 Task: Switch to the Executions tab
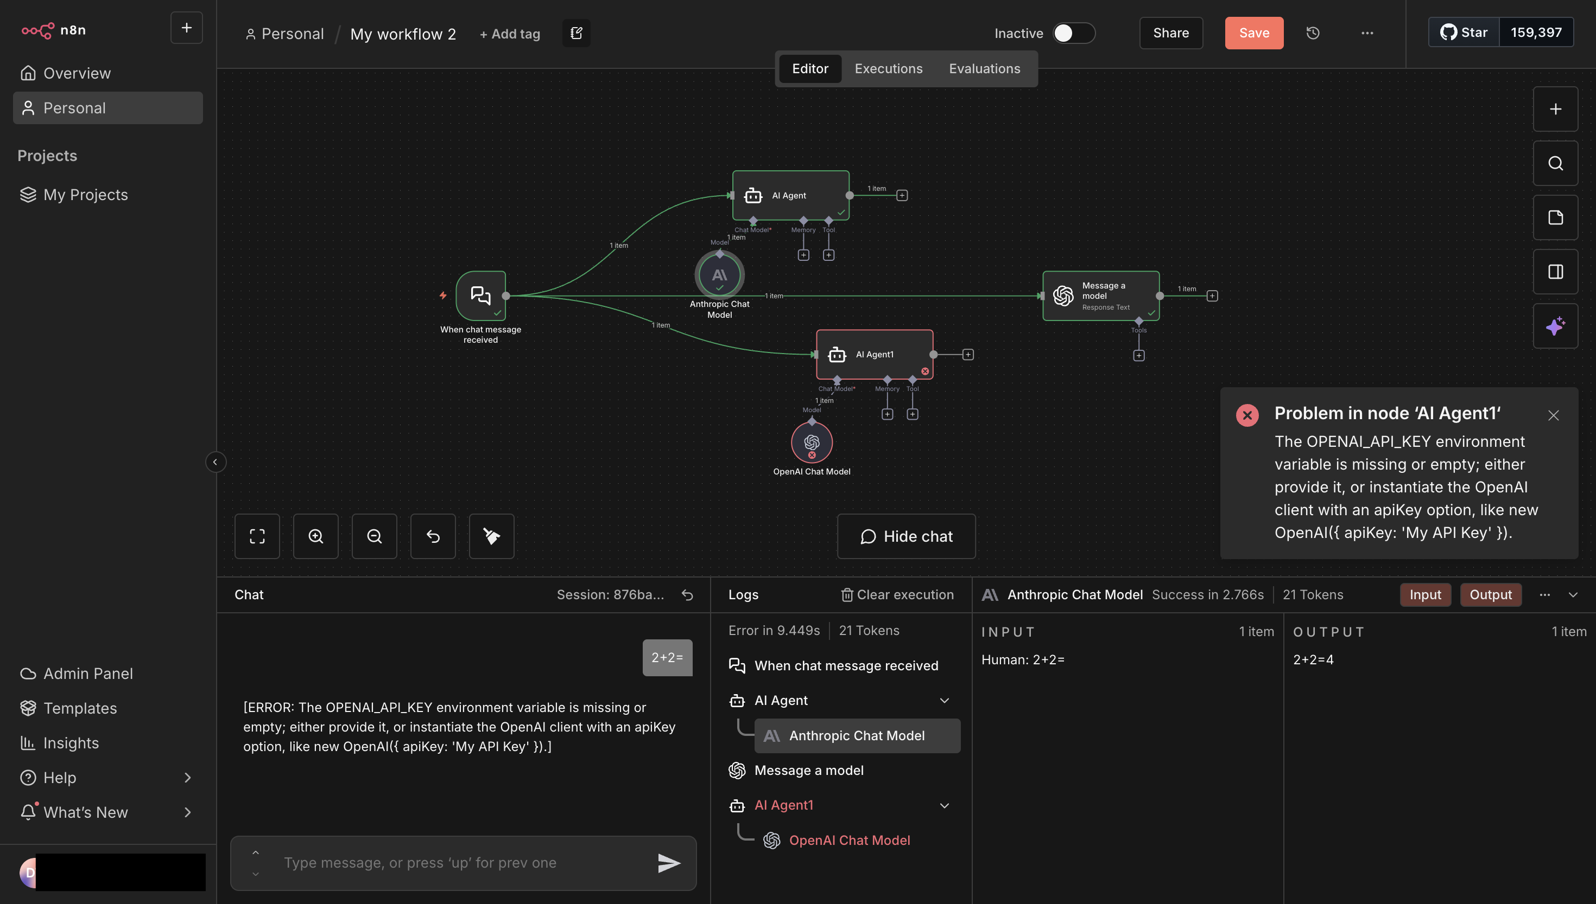click(x=888, y=69)
